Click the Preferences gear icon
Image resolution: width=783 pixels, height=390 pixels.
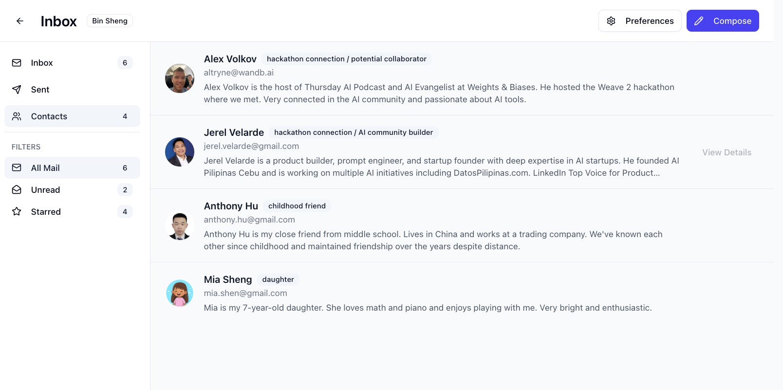click(x=611, y=21)
